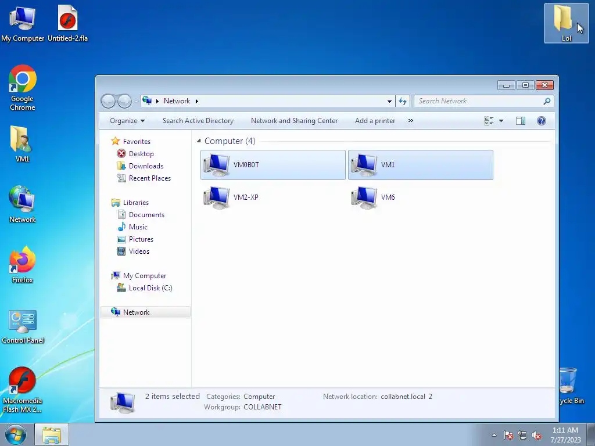Select Libraries in navigation pane
Screen dimensions: 595x446
135,203
